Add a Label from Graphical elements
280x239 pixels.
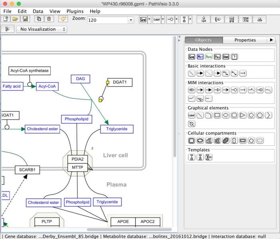[x=191, y=115]
